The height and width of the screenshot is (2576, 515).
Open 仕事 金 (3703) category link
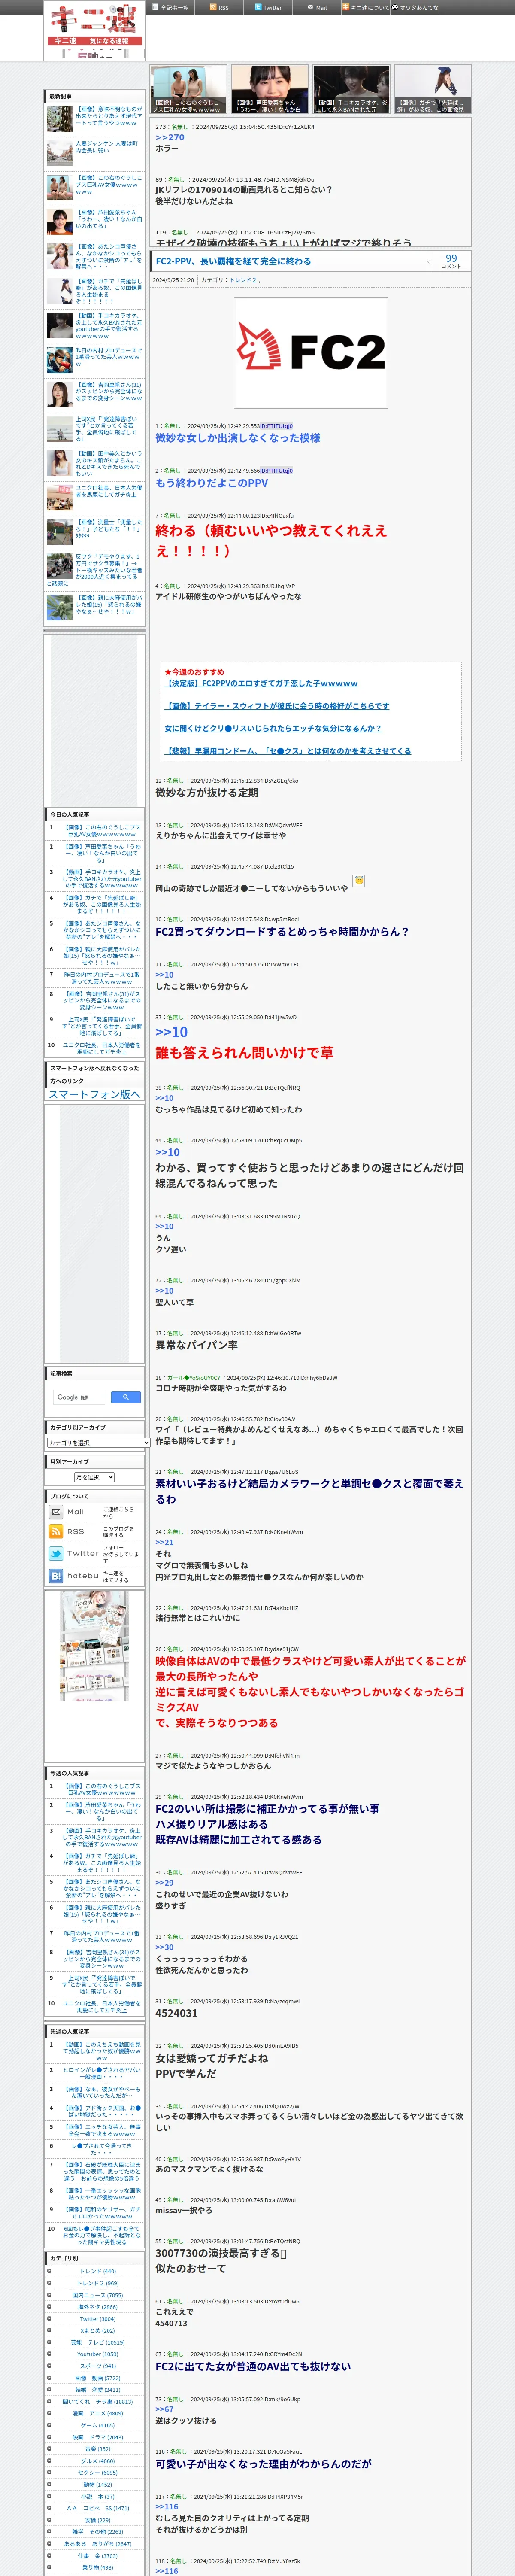[x=98, y=2555]
